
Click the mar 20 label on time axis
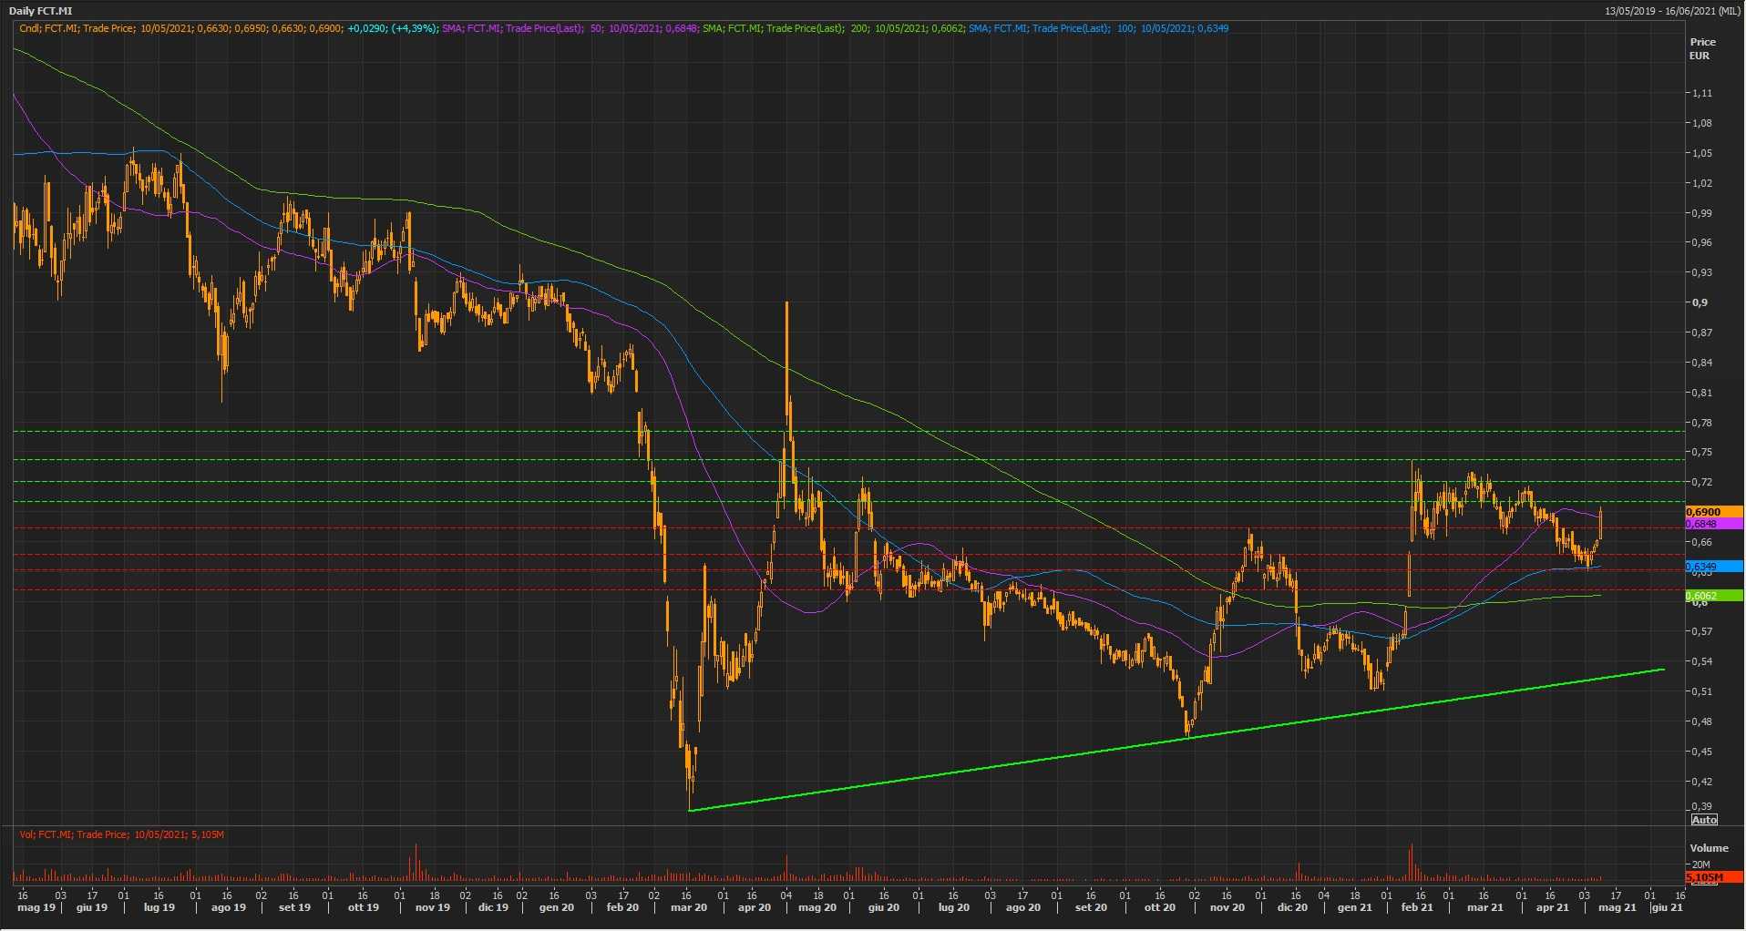(688, 907)
